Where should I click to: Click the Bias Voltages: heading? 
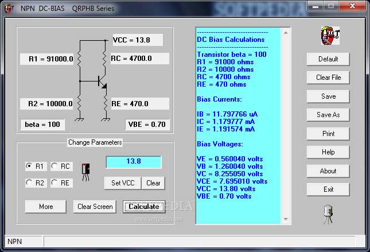(x=220, y=144)
